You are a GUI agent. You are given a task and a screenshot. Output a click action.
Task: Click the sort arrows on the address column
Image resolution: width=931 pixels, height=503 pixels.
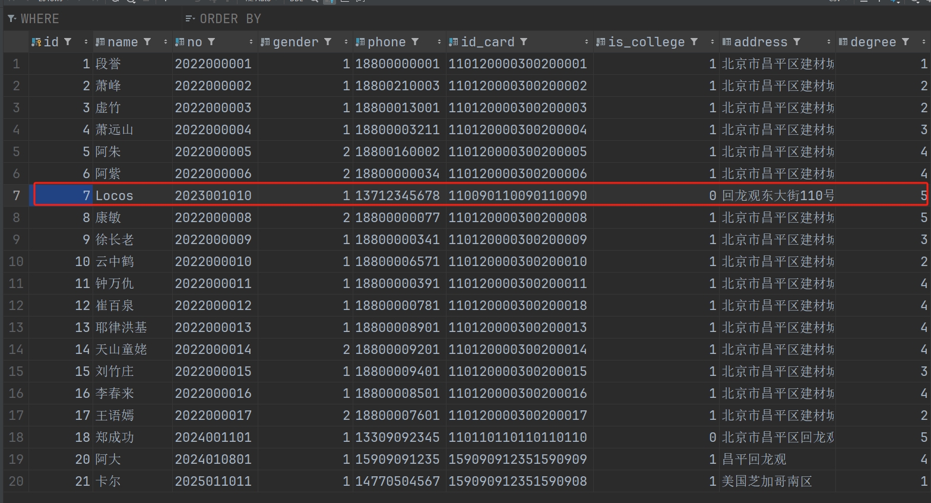coord(829,42)
